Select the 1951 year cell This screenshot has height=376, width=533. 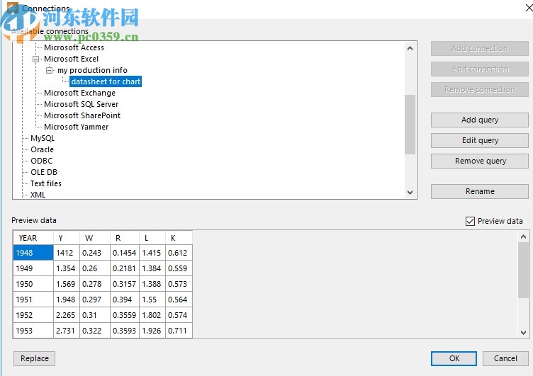[33, 300]
